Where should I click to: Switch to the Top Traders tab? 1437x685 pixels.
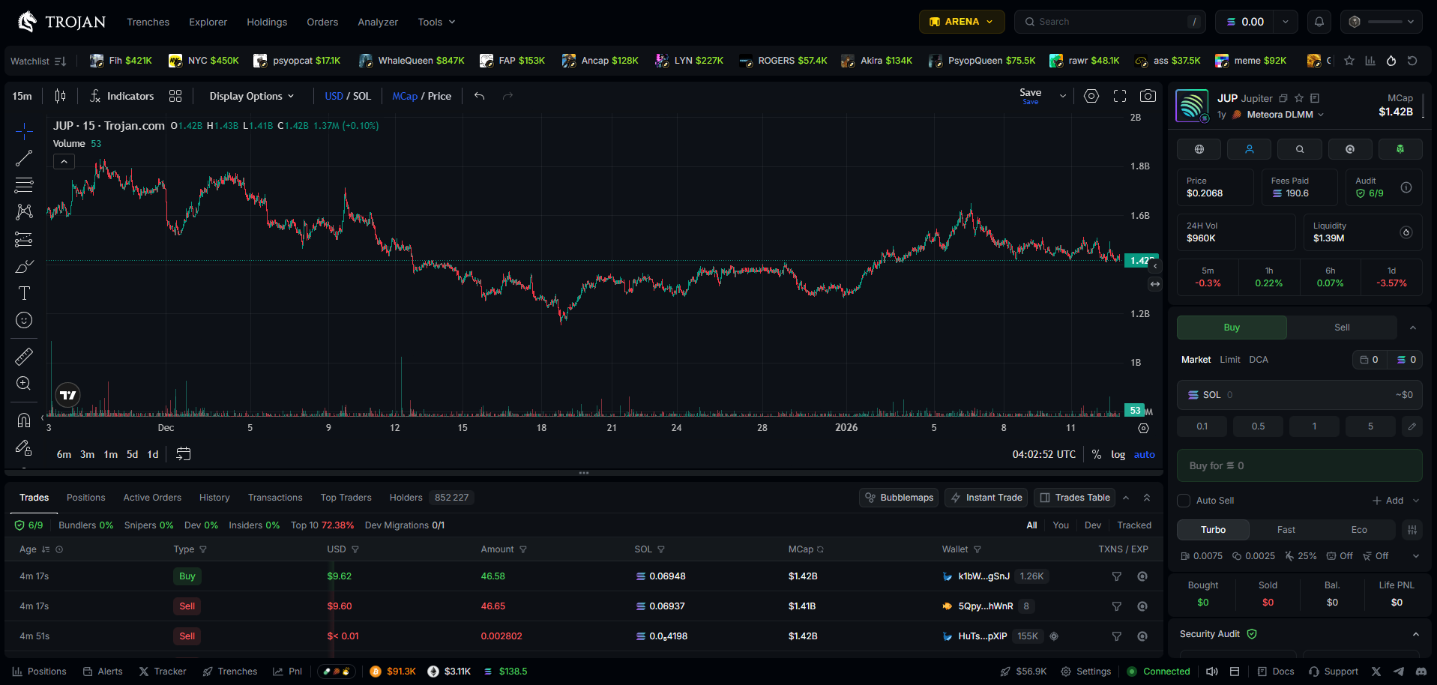coord(346,497)
